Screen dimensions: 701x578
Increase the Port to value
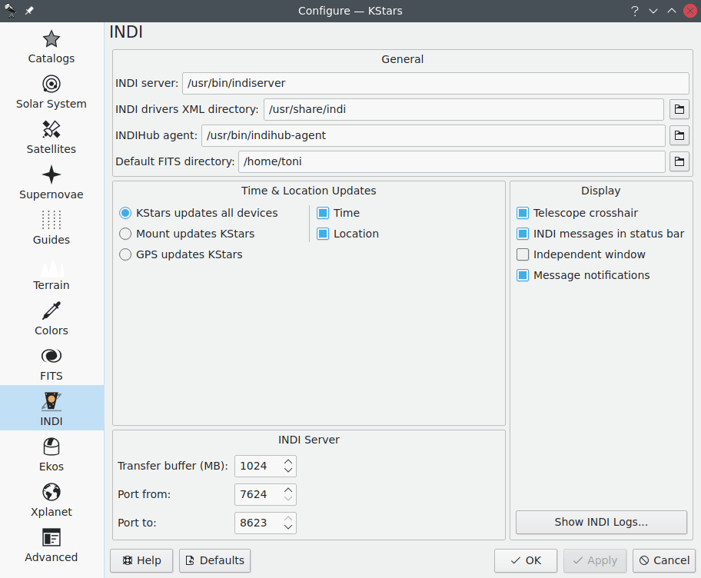[288, 519]
